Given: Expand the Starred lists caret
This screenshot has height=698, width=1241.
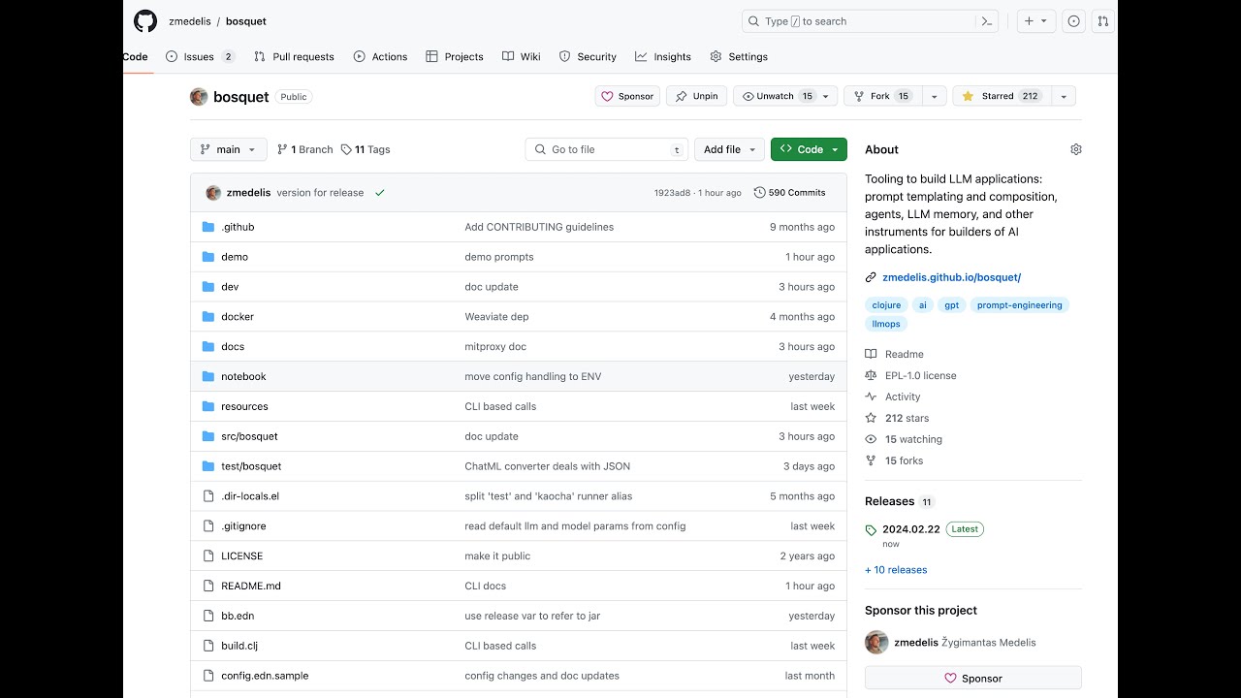Looking at the screenshot, I should [1064, 96].
